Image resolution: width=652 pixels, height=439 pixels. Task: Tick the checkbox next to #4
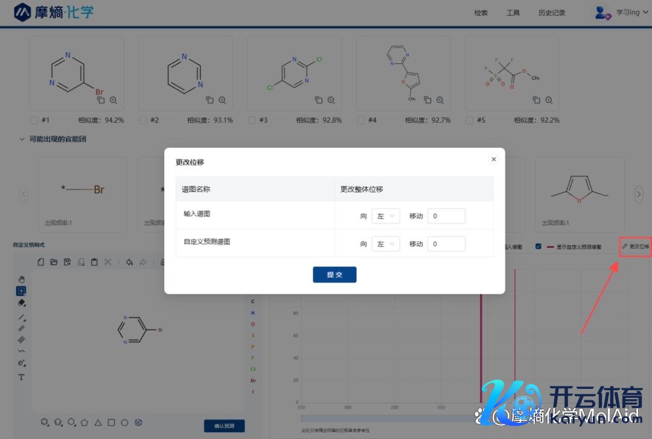(x=360, y=120)
